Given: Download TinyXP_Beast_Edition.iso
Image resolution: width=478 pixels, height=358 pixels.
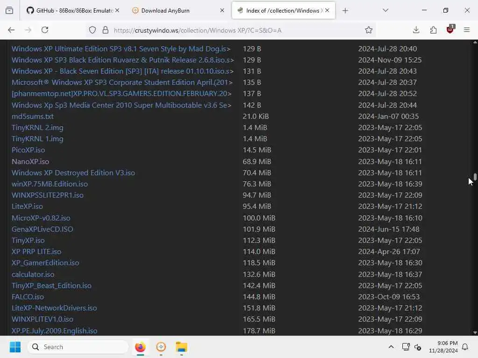Looking at the screenshot, I should tap(51, 286).
